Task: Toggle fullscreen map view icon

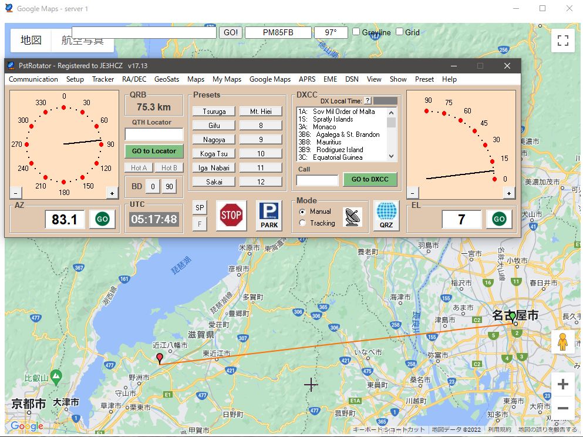Action: coord(563,41)
